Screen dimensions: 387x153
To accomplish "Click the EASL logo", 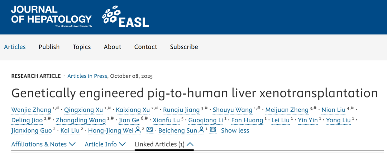I will 125,17.
